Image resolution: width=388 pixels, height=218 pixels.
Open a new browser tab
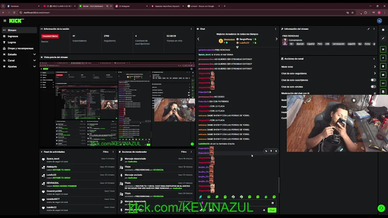click(225, 6)
